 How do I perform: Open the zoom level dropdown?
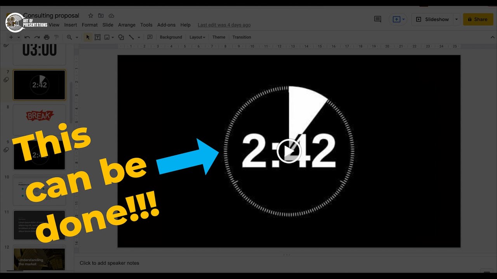click(x=76, y=37)
